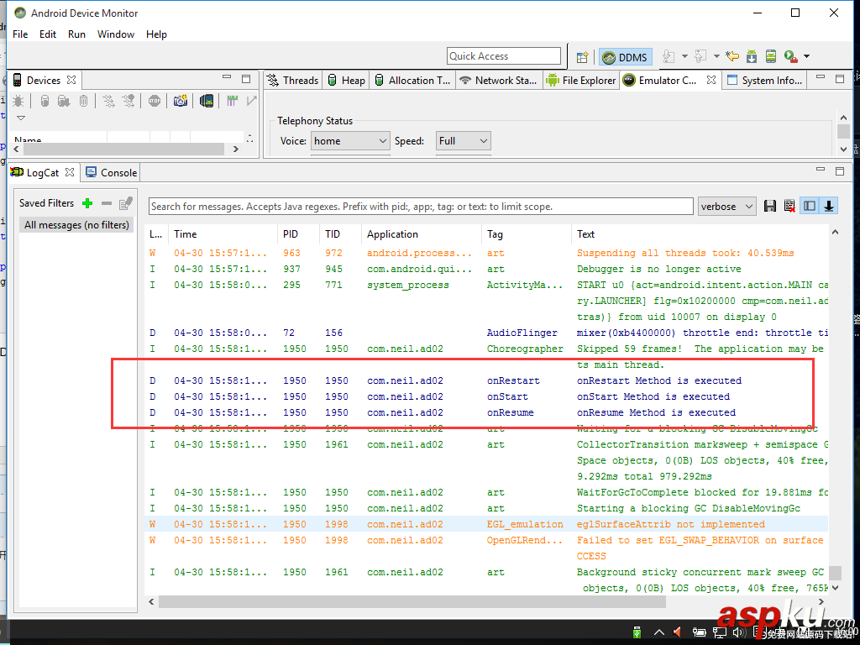
Task: Click the Stop Process icon in Devices
Action: 154,101
